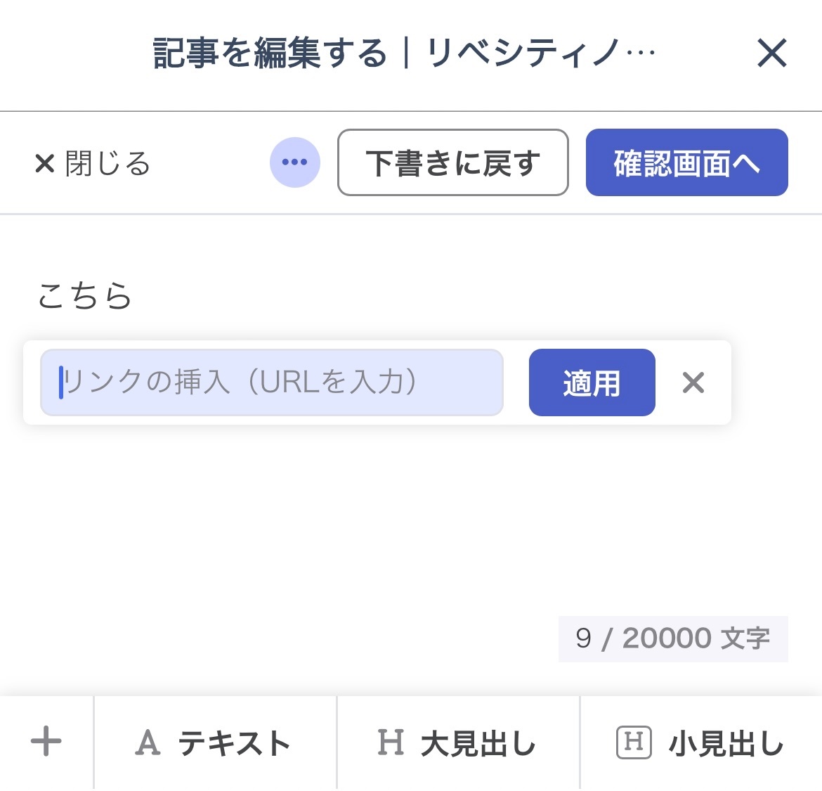This screenshot has width=822, height=791.
Task: Click the small X icon beside 閉じる
Action: pyautogui.click(x=44, y=162)
